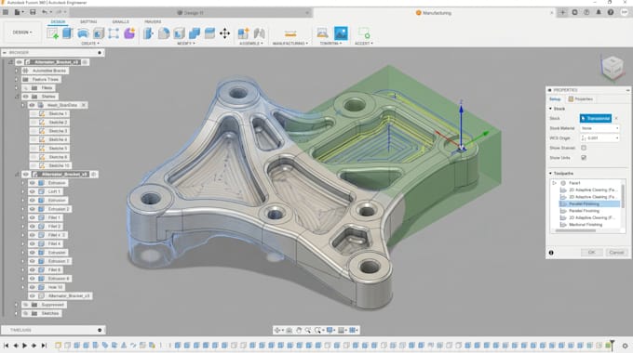Toggle visibility eye of Extrusion 2

(x=33, y=209)
